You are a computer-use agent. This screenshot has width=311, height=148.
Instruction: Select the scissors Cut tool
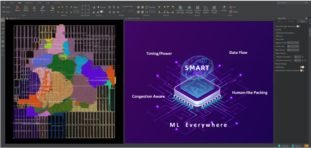click(x=34, y=7)
